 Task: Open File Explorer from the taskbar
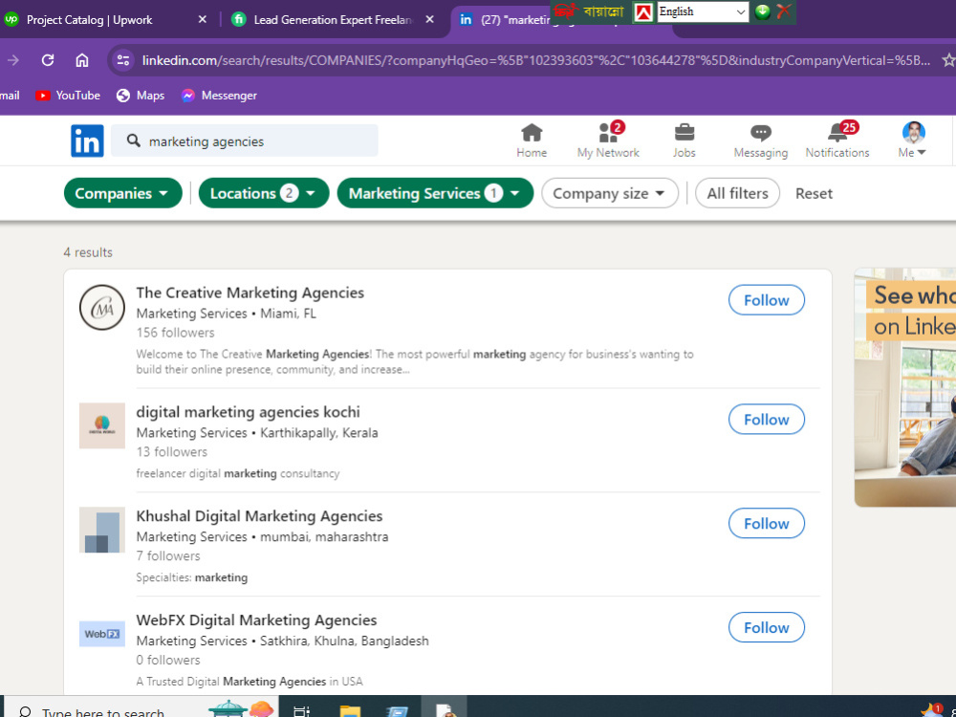pos(350,711)
